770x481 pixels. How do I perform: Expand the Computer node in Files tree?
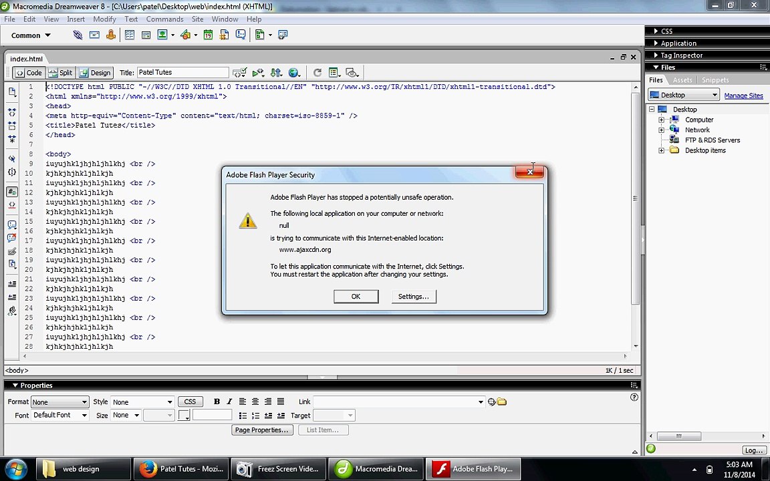[x=662, y=120]
